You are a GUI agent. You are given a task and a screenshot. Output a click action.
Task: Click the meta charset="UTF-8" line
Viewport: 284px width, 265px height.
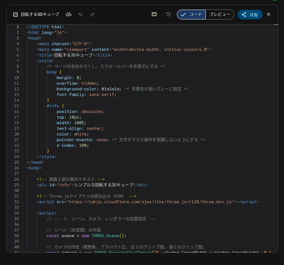point(64,44)
